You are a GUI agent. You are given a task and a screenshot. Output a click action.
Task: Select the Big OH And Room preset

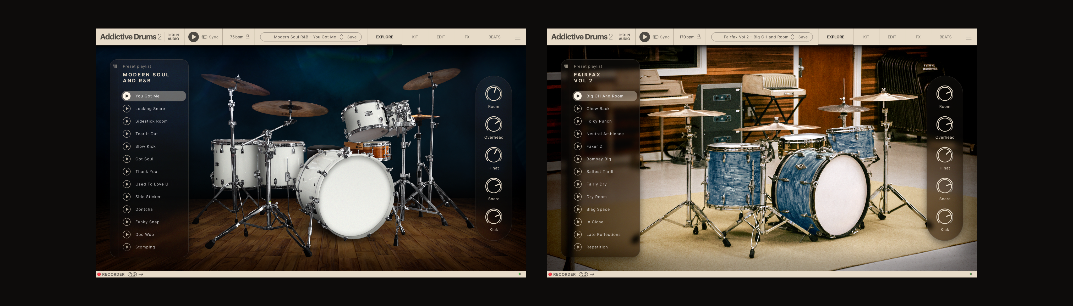click(x=604, y=96)
